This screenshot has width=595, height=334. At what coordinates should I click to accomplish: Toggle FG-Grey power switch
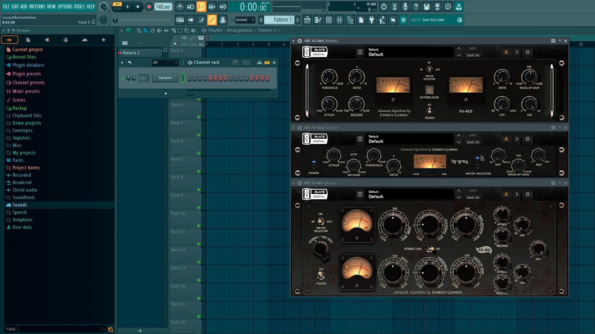[314, 166]
